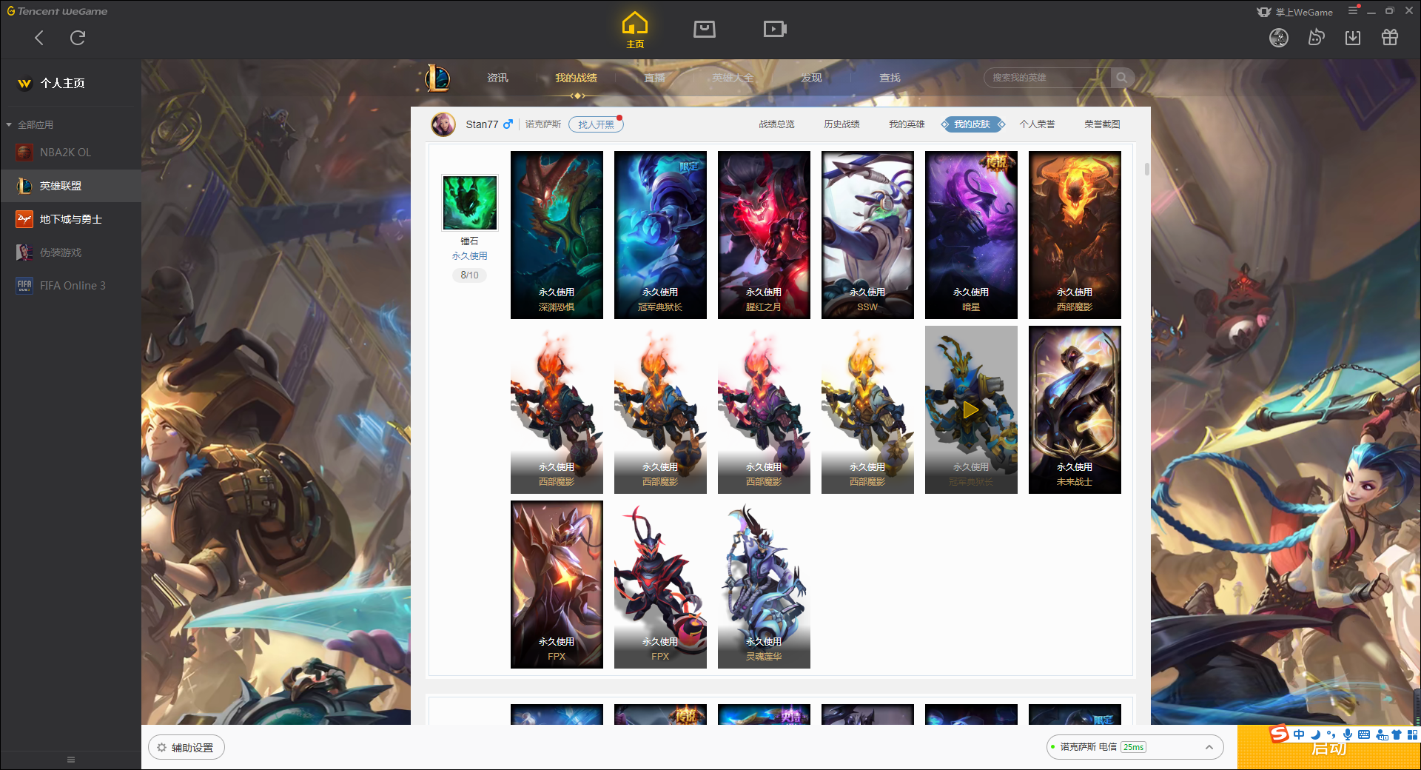
Task: Click the sidebar bottom handle icon
Action: (x=71, y=760)
